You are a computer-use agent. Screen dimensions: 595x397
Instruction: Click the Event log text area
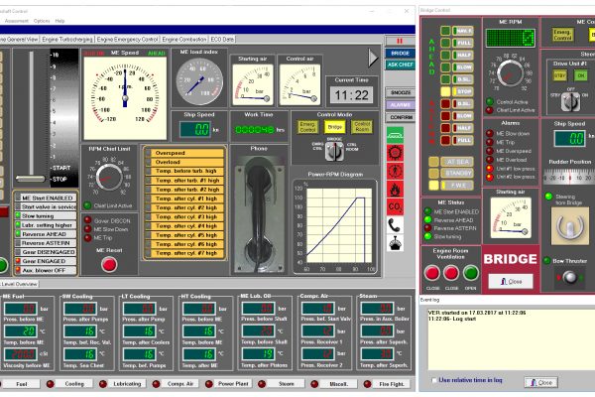coord(512,338)
